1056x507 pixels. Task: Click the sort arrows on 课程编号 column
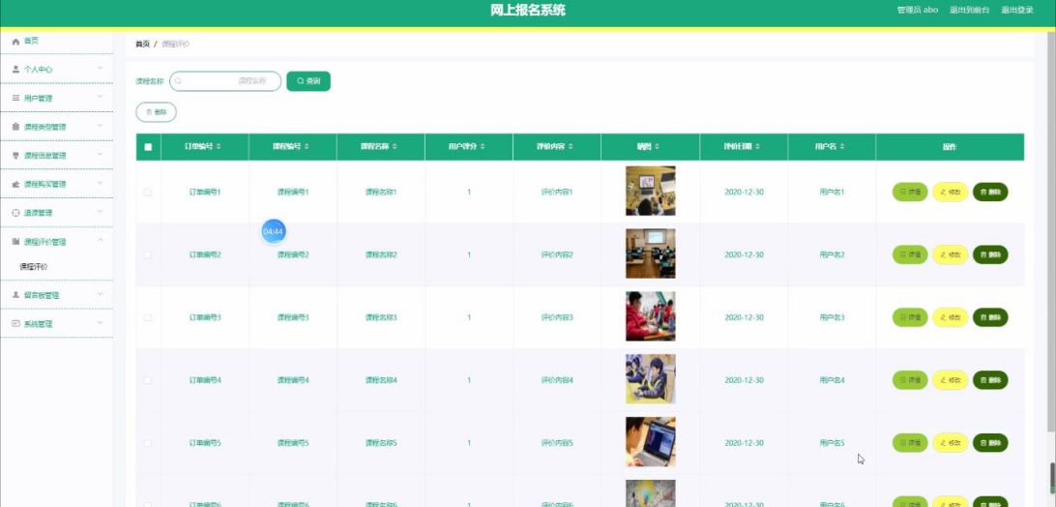click(308, 147)
